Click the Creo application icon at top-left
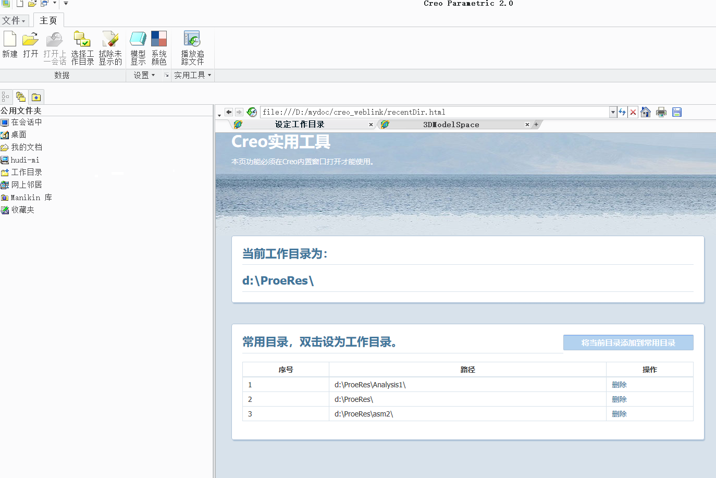Viewport: 716px width, 478px height. point(6,3)
